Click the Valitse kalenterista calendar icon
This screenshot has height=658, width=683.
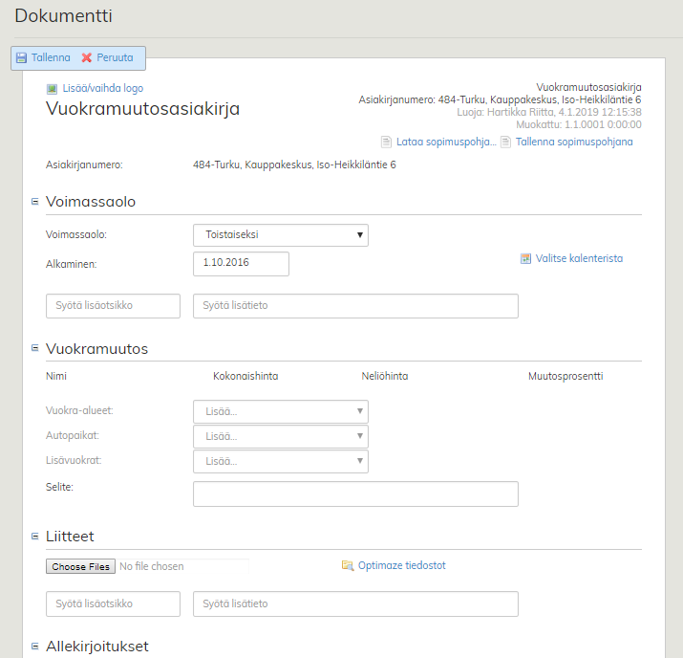pos(525,259)
